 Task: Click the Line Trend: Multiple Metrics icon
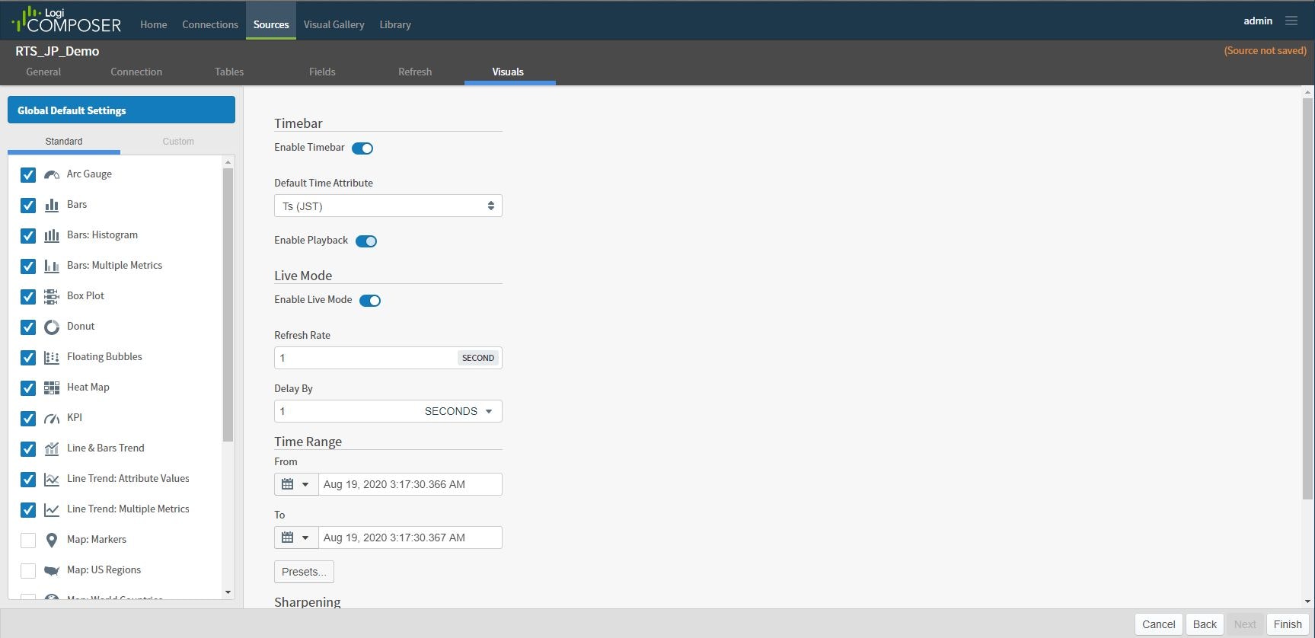coord(52,509)
